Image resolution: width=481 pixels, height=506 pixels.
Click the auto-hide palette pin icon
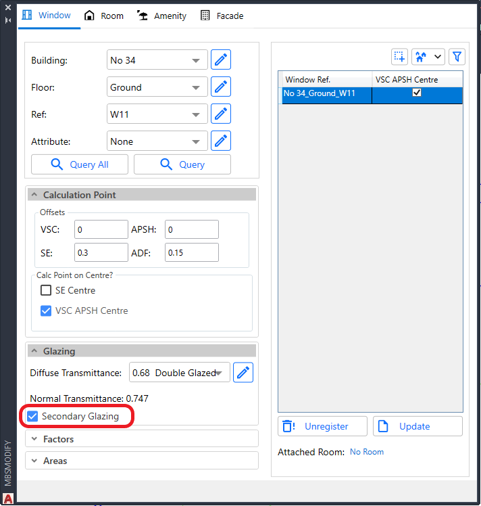8,20
